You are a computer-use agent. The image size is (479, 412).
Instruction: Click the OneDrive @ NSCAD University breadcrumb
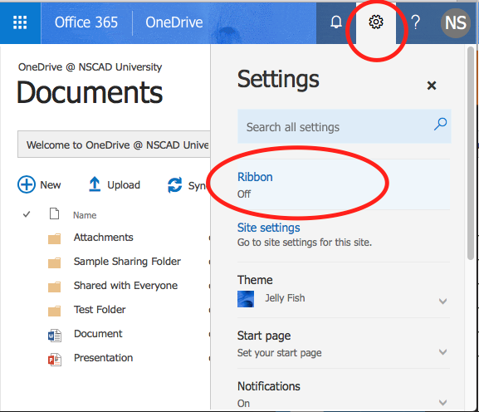tap(90, 67)
